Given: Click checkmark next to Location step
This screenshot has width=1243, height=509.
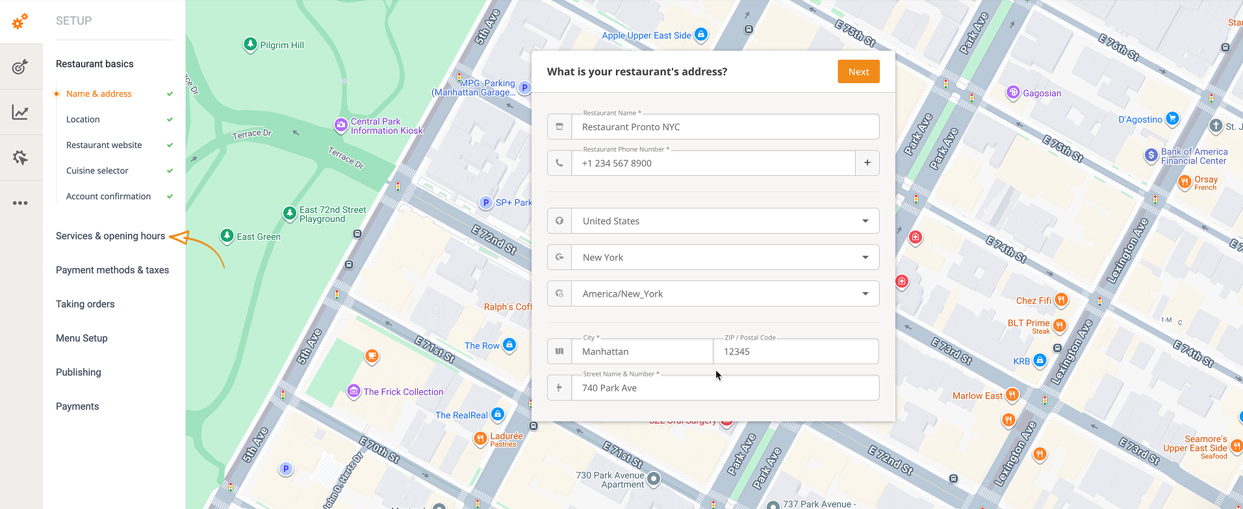Looking at the screenshot, I should click(x=170, y=119).
